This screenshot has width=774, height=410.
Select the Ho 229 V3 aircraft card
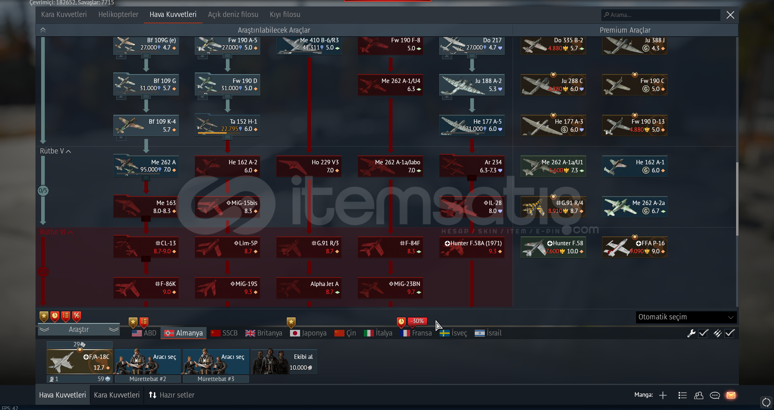[309, 166]
